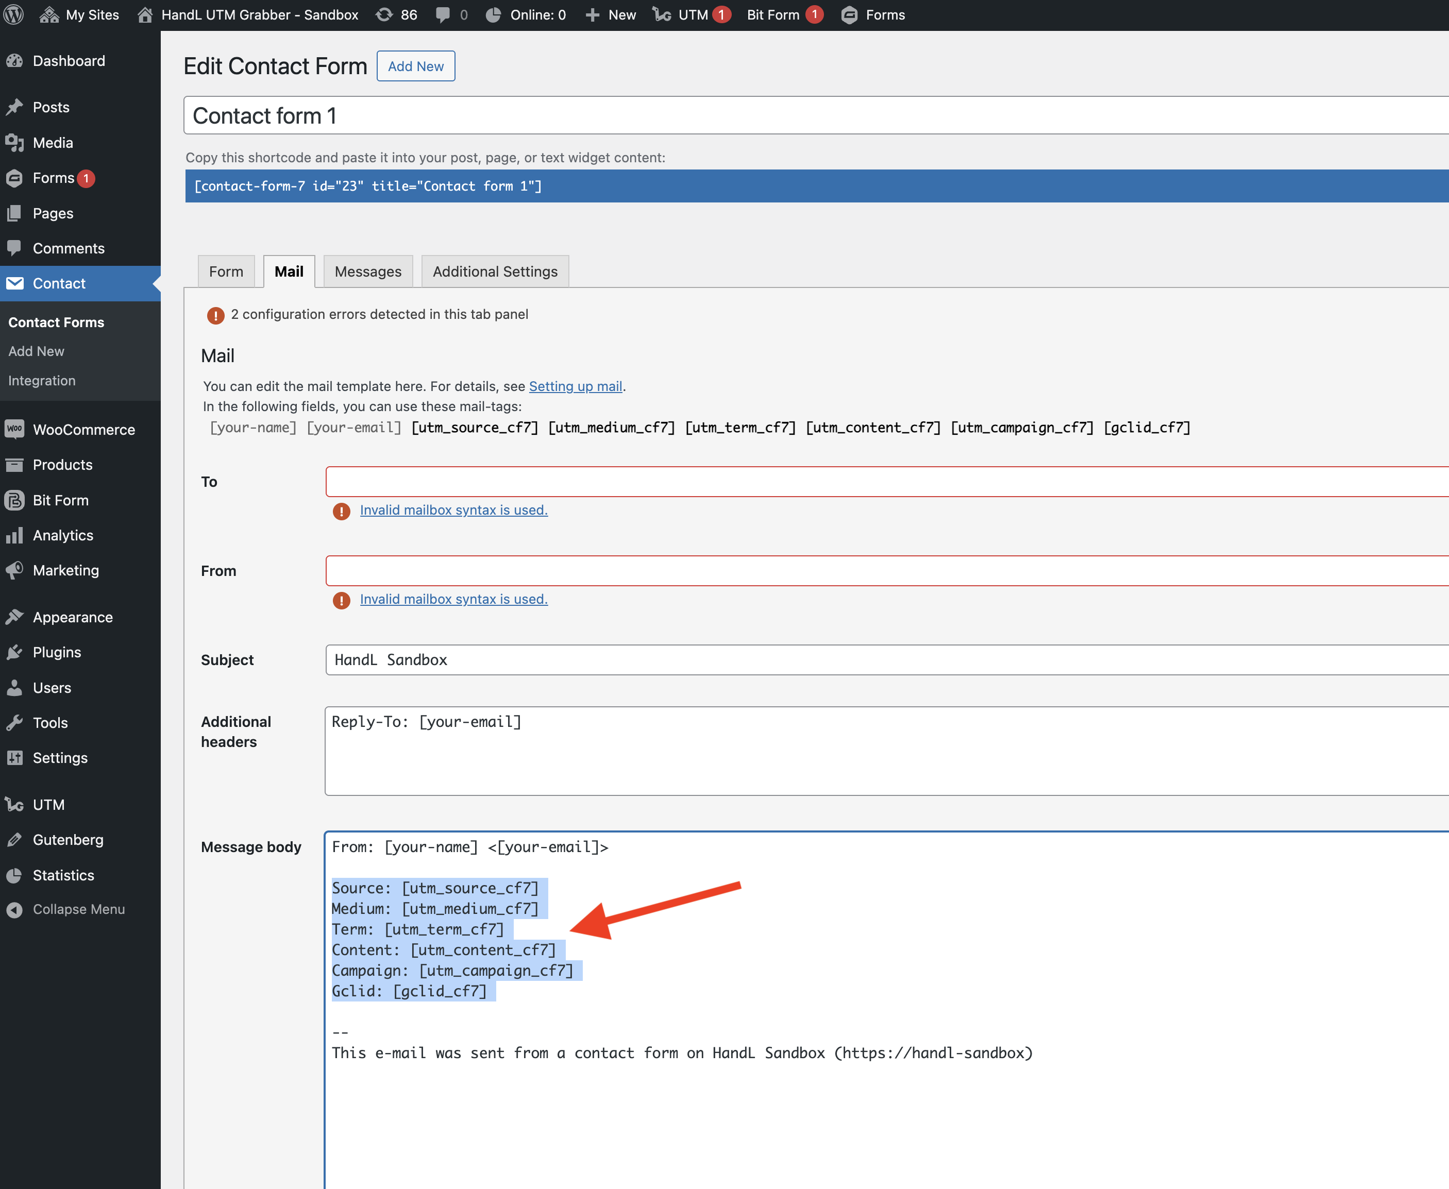Screen dimensions: 1449x1189
Task: Focus the Contact form 1 title field
Action: [815, 115]
